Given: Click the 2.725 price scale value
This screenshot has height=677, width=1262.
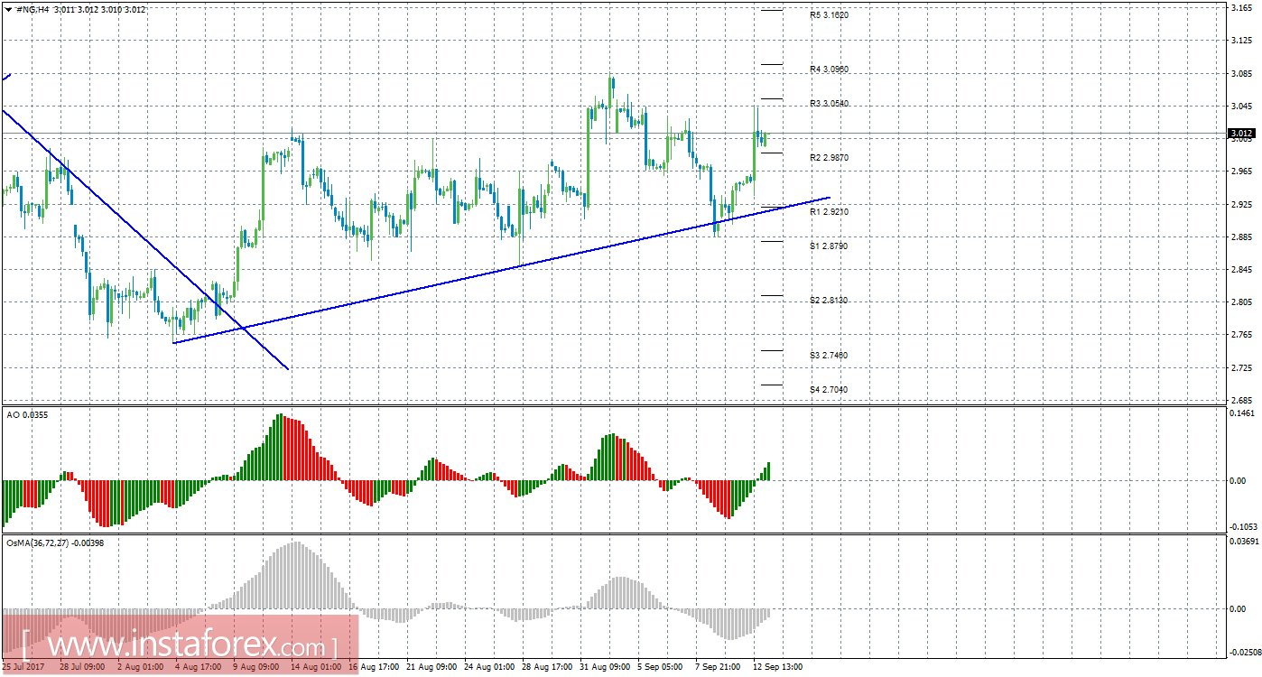Looking at the screenshot, I should [x=1240, y=368].
